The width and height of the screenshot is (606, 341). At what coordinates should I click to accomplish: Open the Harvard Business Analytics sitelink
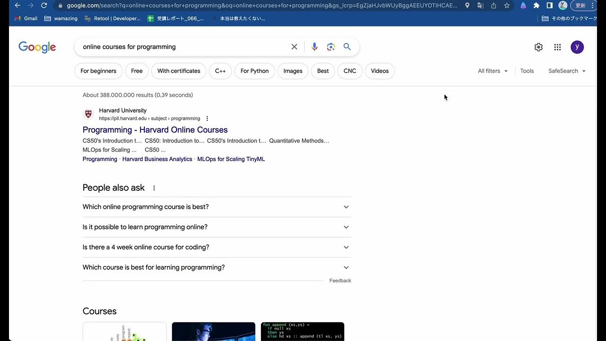click(x=157, y=159)
